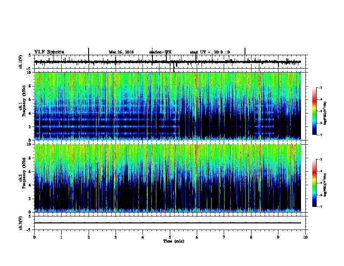Click the ch.2 colorbar label log(PSD)
Viewport: 344px width, 266px height.
(x=325, y=185)
